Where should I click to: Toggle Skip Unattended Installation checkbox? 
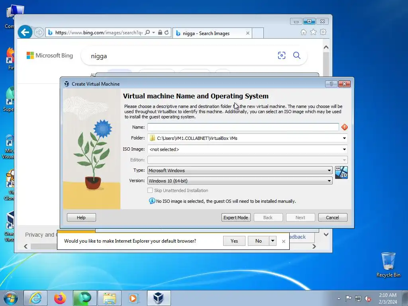point(150,190)
